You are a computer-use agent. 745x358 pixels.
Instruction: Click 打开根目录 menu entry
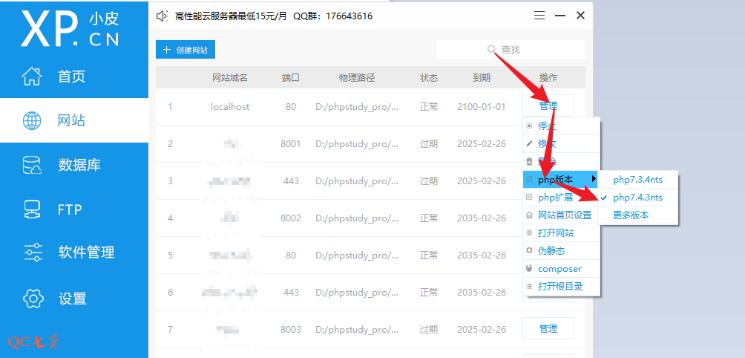click(x=559, y=287)
